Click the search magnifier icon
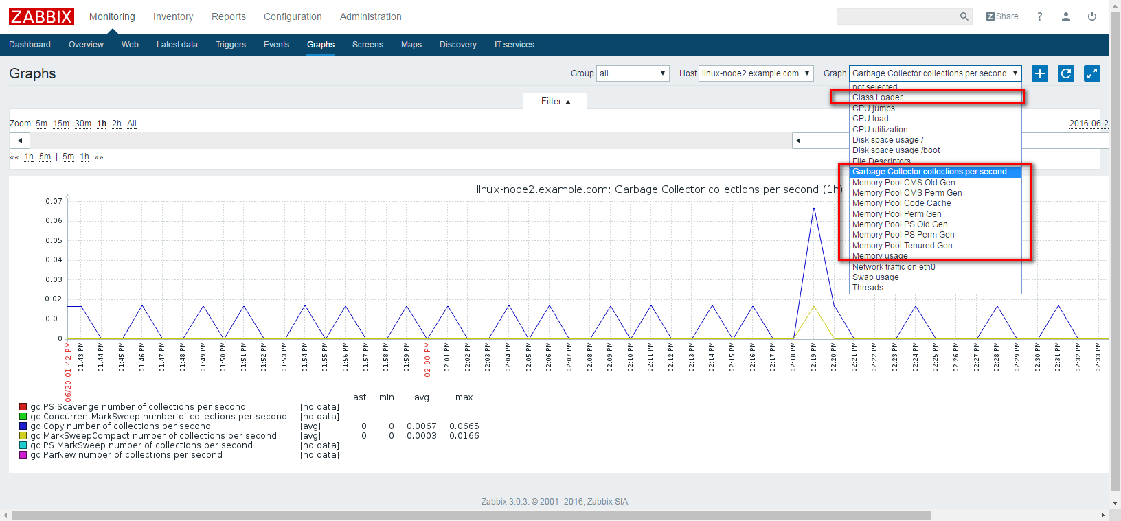This screenshot has width=1121, height=521. 964,16
